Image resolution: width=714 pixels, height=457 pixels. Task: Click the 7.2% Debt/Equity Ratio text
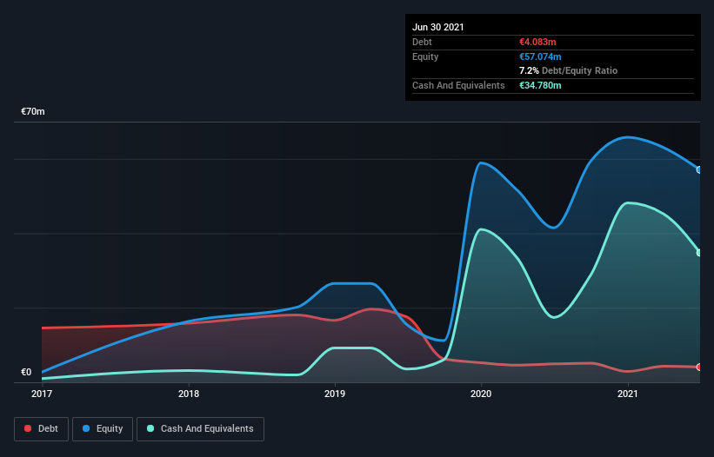click(568, 71)
